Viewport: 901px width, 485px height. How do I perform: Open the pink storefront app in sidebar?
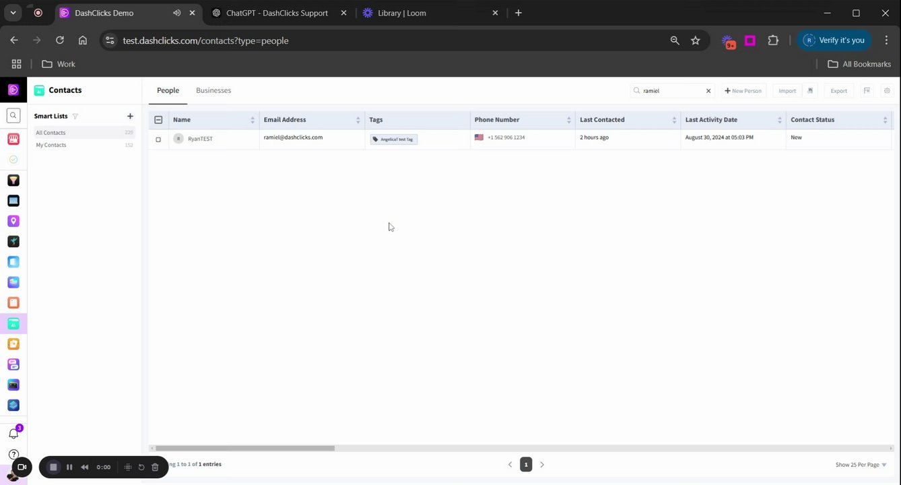[x=13, y=139]
